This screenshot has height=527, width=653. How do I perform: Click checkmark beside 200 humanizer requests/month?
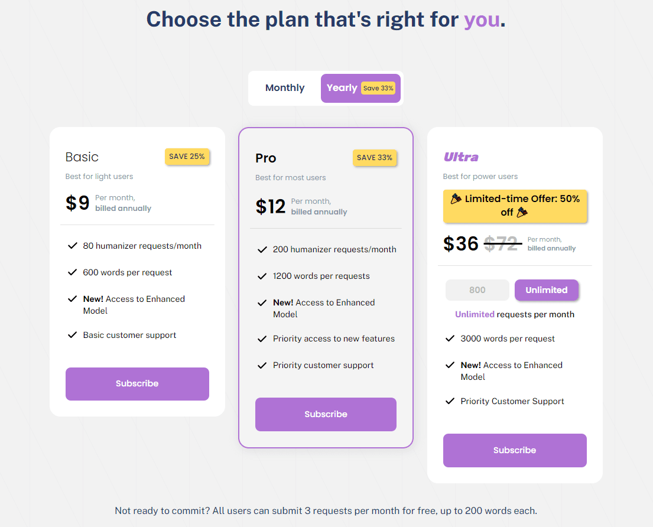[x=262, y=249]
